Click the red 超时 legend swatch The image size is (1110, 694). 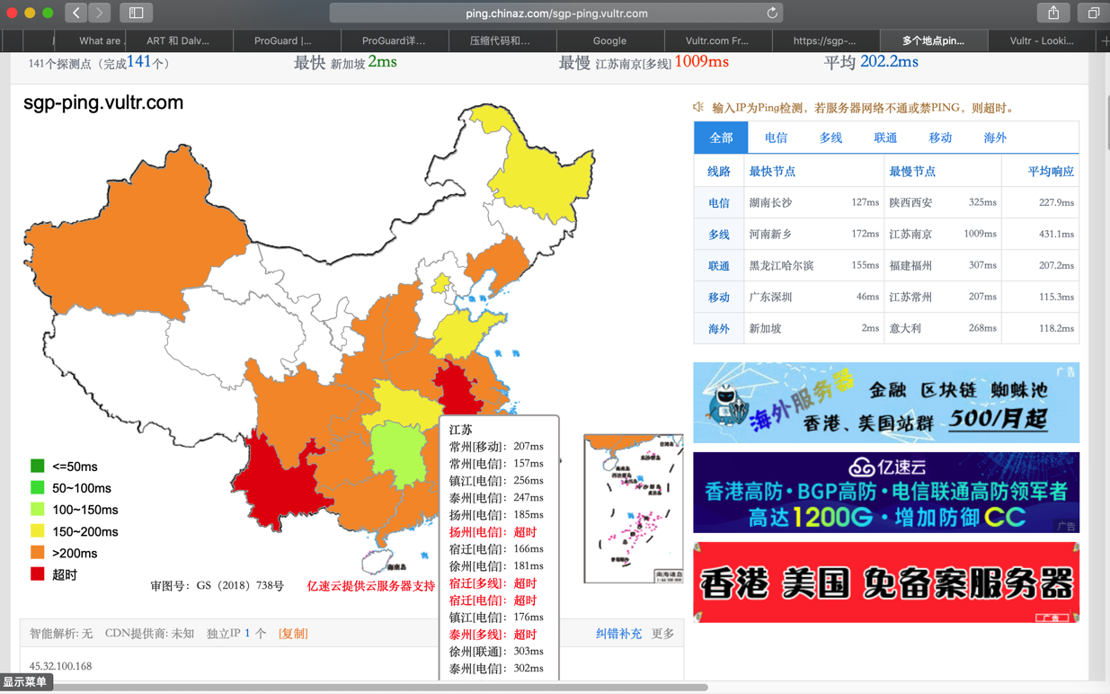(37, 574)
